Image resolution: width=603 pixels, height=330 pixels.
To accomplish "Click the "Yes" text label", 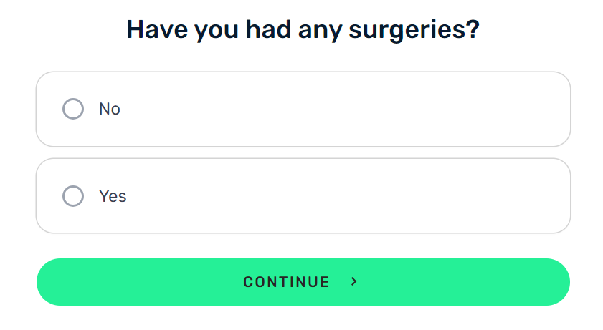I will [x=113, y=196].
